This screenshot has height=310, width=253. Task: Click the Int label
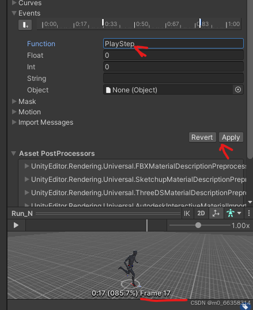pyautogui.click(x=31, y=67)
